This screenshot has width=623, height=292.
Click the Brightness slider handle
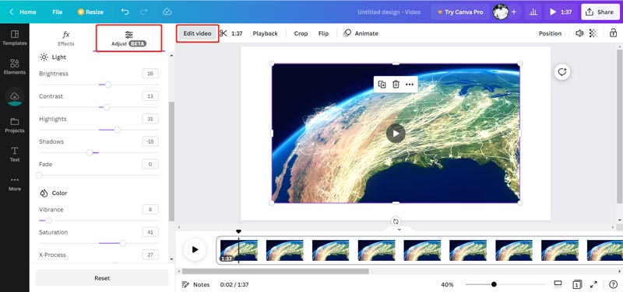click(108, 85)
